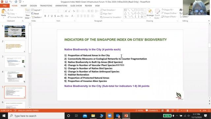Image resolution: width=211 pixels, height=119 pixels.
Task: Open Zoom app from the taskbar
Action: click(x=109, y=116)
